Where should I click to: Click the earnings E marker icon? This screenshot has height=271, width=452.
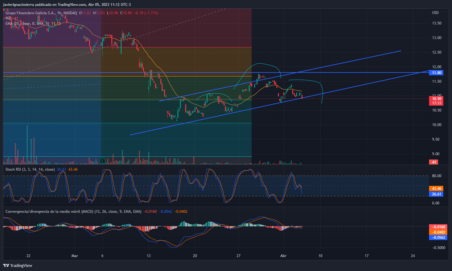point(103,161)
